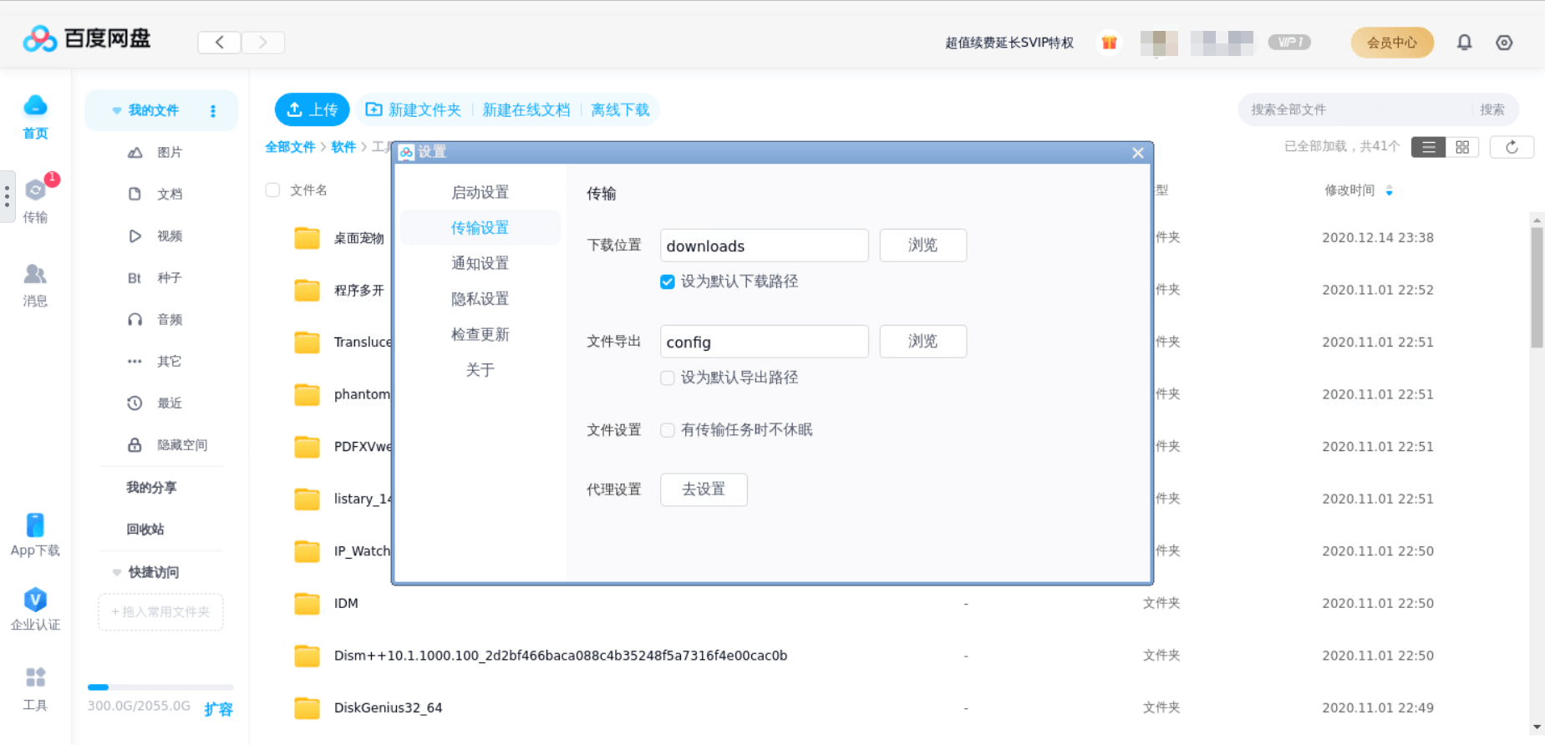1545x745 pixels.
Task: Open the three-dot menu beside 我的文件
Action: point(213,110)
